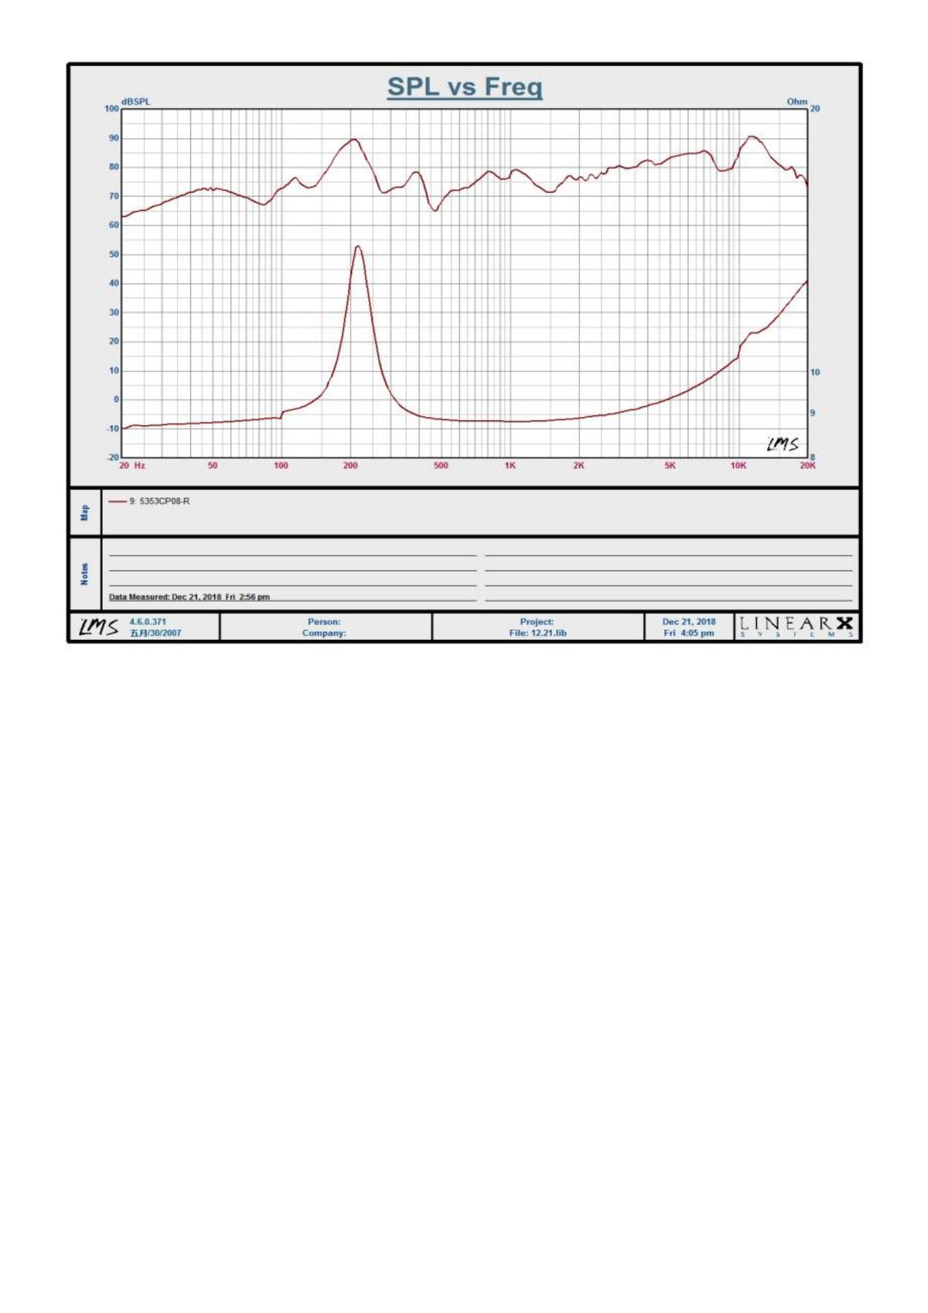The width and height of the screenshot is (928, 1313).
Task: Click the version number 4.6.0.371
Action: click(x=148, y=622)
